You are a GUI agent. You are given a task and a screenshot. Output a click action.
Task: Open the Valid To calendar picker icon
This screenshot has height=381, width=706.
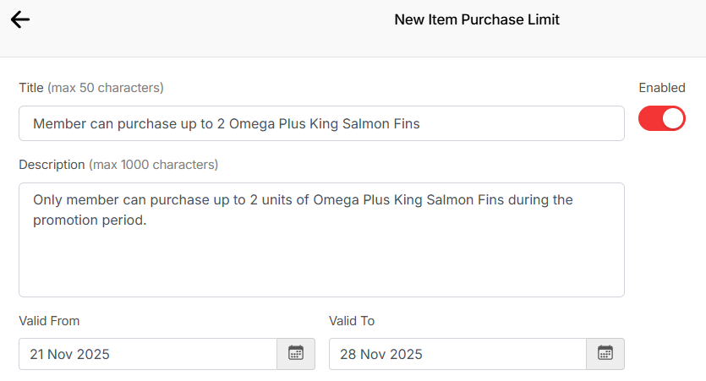pyautogui.click(x=605, y=354)
